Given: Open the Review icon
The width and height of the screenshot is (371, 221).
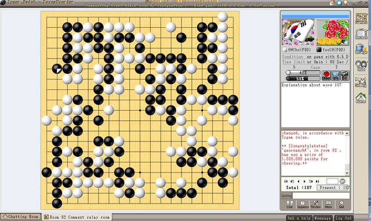Looking at the screenshot, I should pos(315,204).
